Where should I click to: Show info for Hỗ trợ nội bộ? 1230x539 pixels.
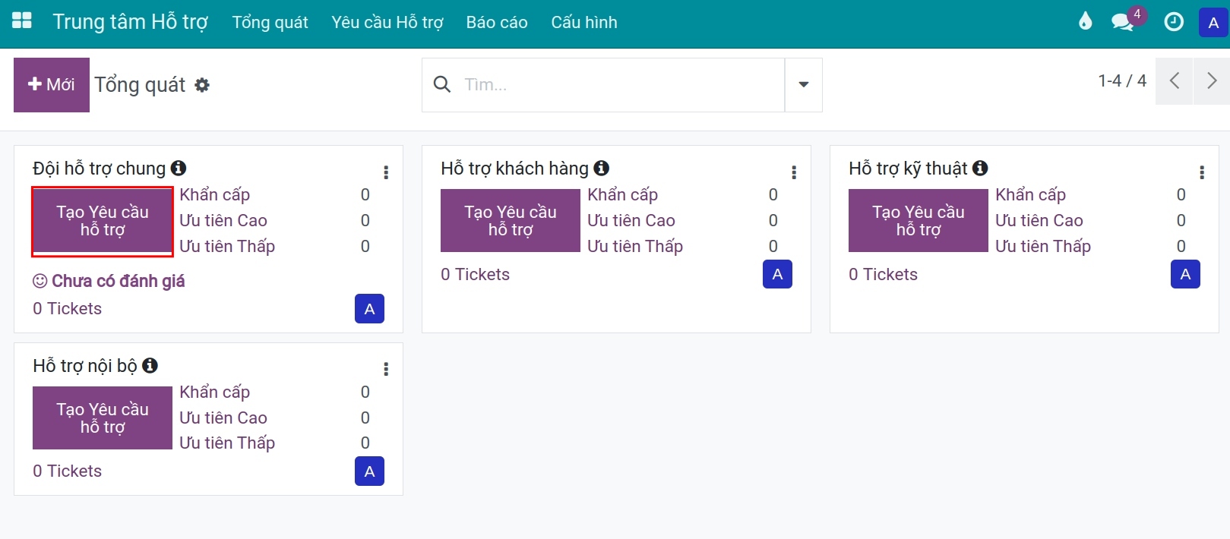150,365
